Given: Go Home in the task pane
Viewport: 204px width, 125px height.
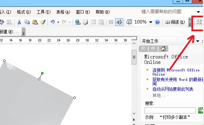Looking at the screenshot, I should pos(163,49).
